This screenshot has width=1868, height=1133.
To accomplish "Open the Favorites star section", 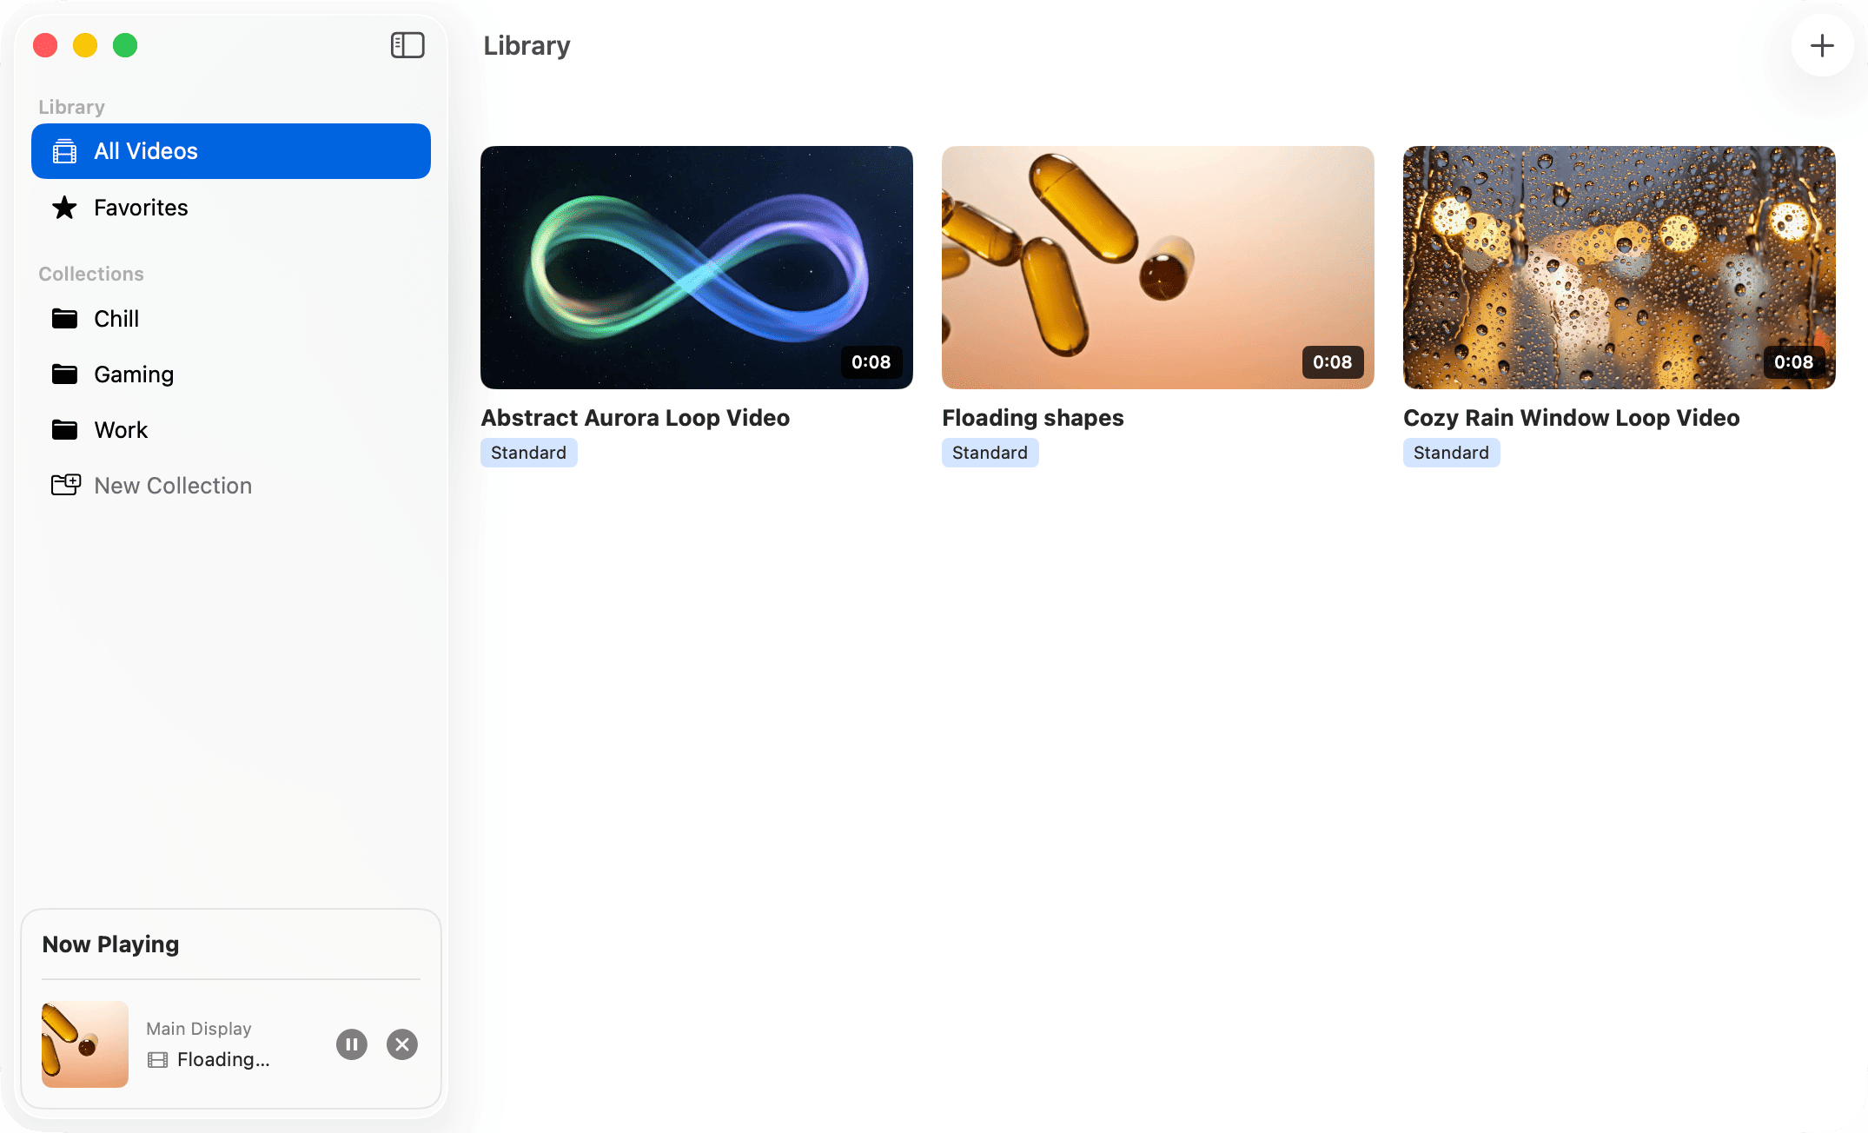I will pyautogui.click(x=140, y=208).
